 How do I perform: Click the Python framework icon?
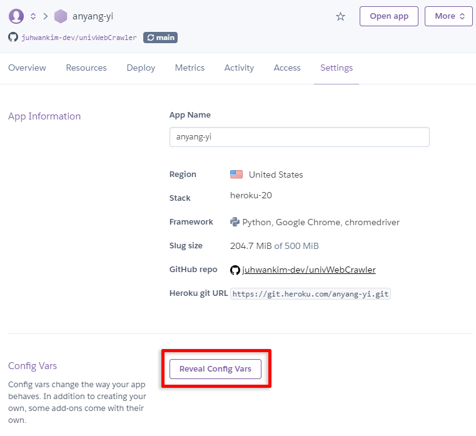point(235,222)
